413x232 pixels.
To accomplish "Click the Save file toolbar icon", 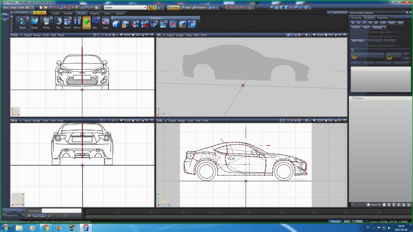I will click(x=51, y=7).
